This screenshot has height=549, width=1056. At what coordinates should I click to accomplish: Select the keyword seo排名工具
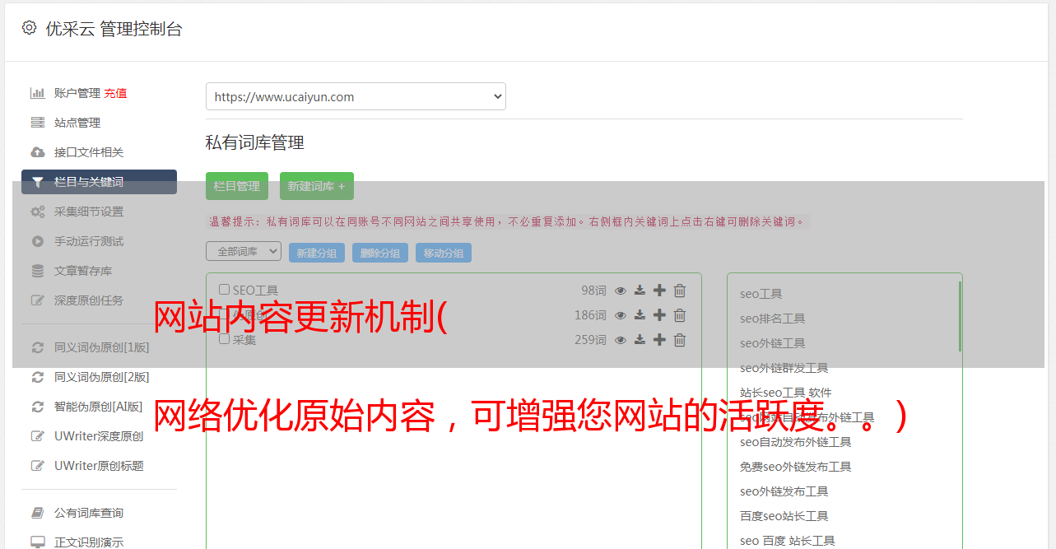coord(773,319)
